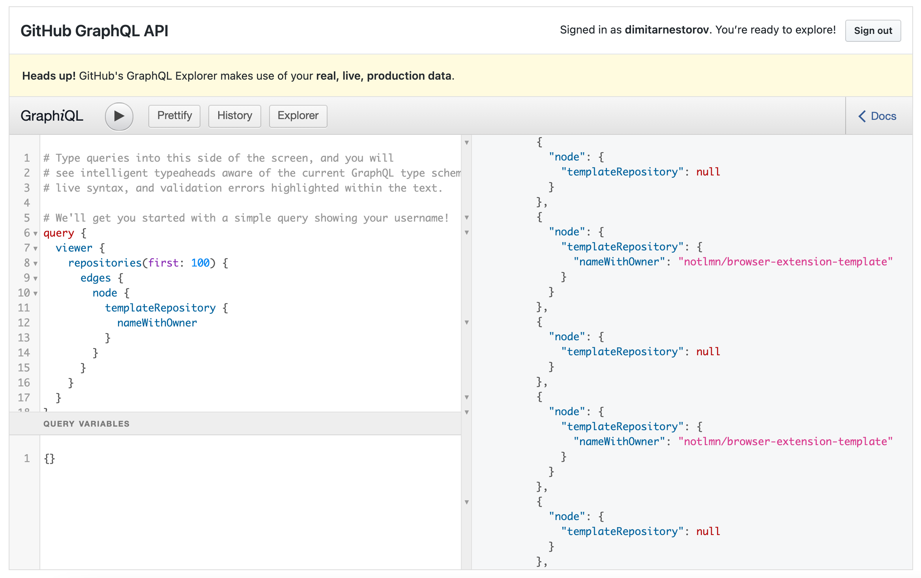Click the number 100 in repositories argument
This screenshot has height=578, width=921.
click(x=200, y=263)
